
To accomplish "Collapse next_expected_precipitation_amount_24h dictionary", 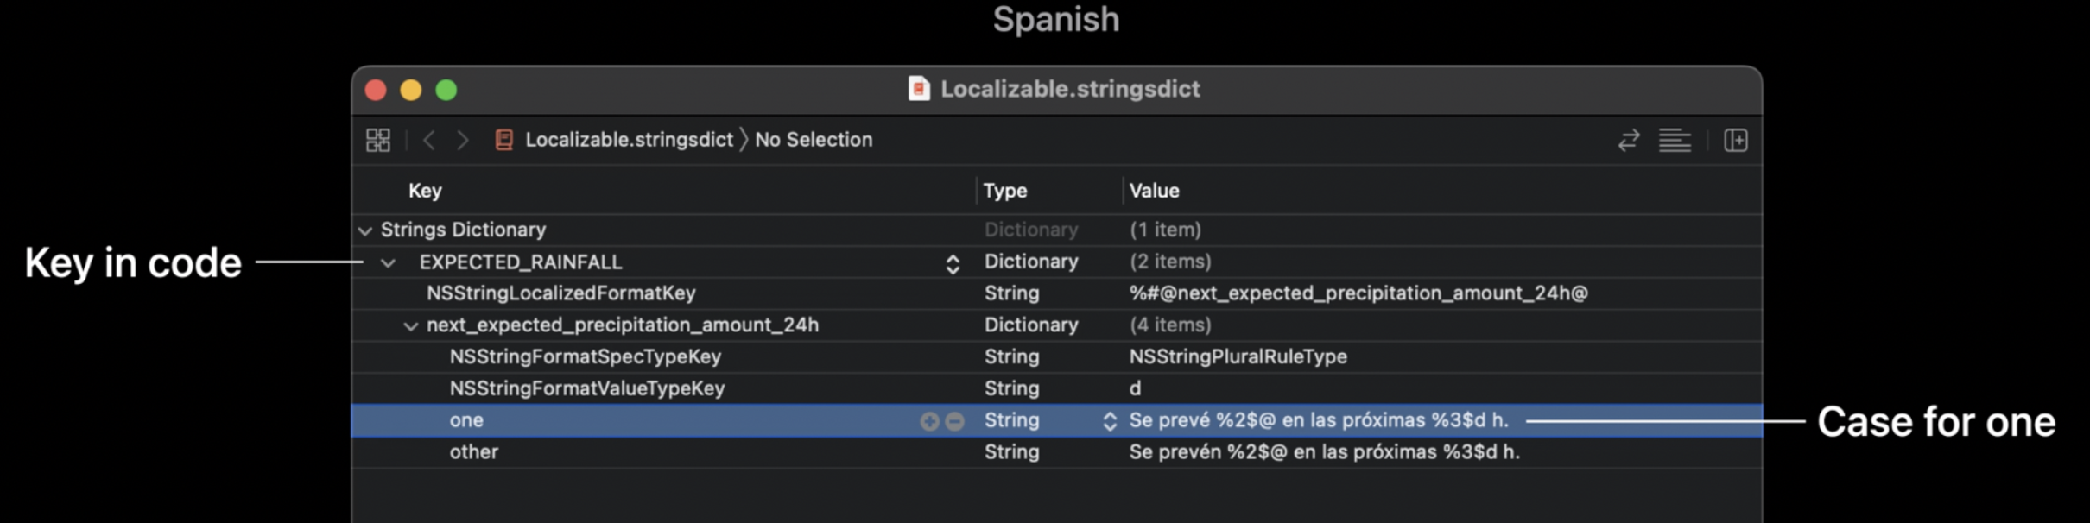I will coord(411,326).
